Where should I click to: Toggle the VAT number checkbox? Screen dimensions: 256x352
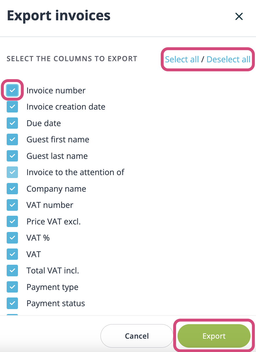tap(12, 205)
